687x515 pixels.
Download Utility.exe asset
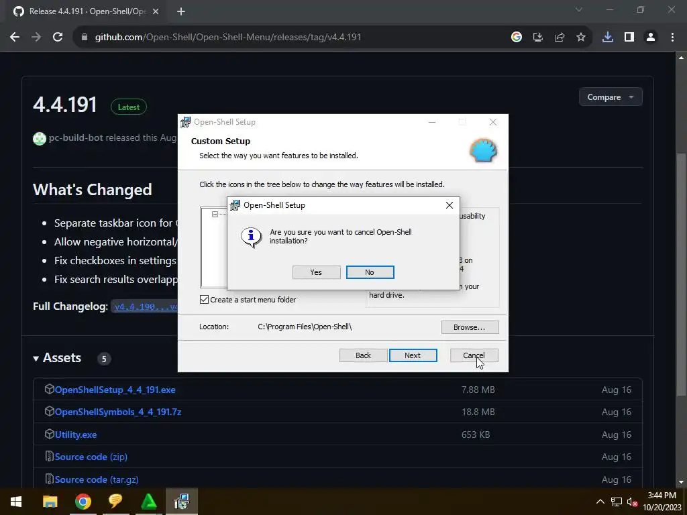(76, 435)
